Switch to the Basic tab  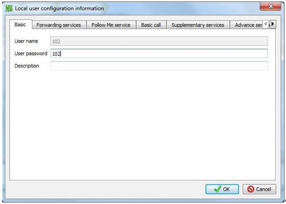[21, 25]
